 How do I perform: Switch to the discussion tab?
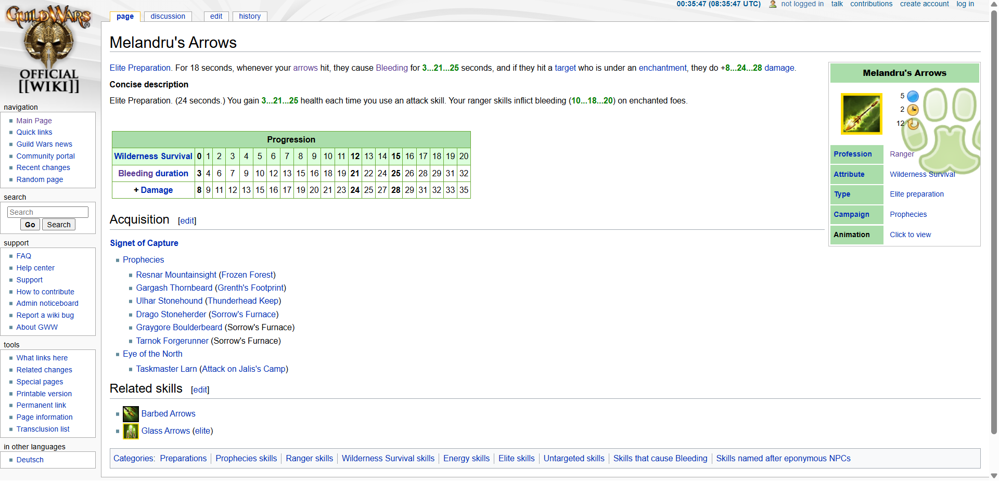click(168, 16)
